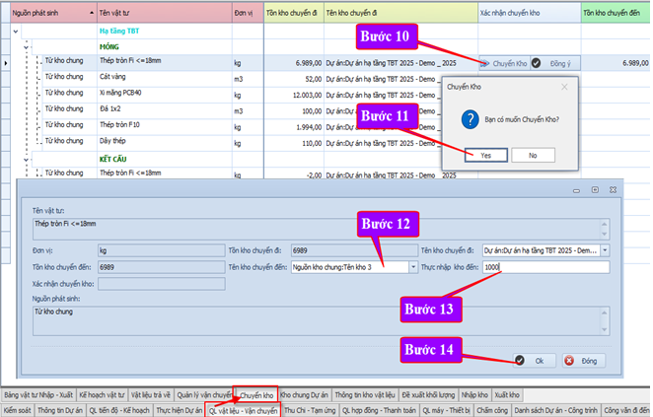This screenshot has width=653, height=417.
Task: Switch to the Chuyển kho tab
Action: (x=254, y=394)
